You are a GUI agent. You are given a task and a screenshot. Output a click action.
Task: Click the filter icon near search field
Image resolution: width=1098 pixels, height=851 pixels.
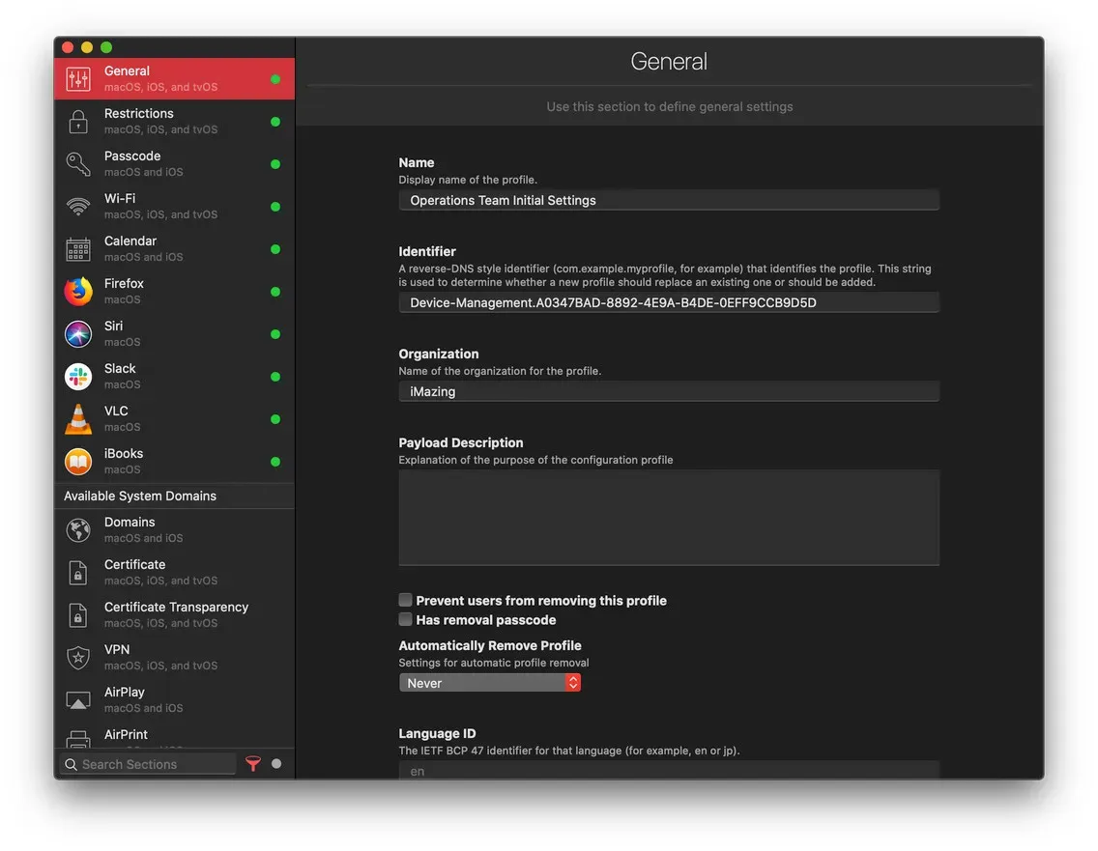point(253,763)
